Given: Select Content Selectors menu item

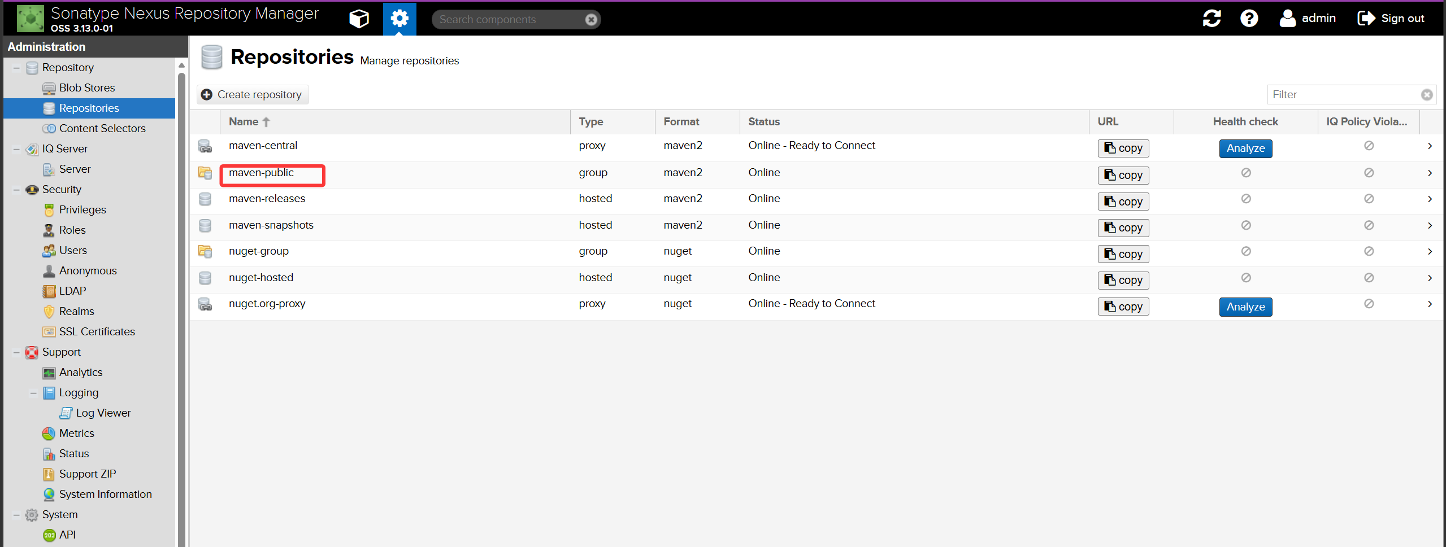Looking at the screenshot, I should point(102,128).
